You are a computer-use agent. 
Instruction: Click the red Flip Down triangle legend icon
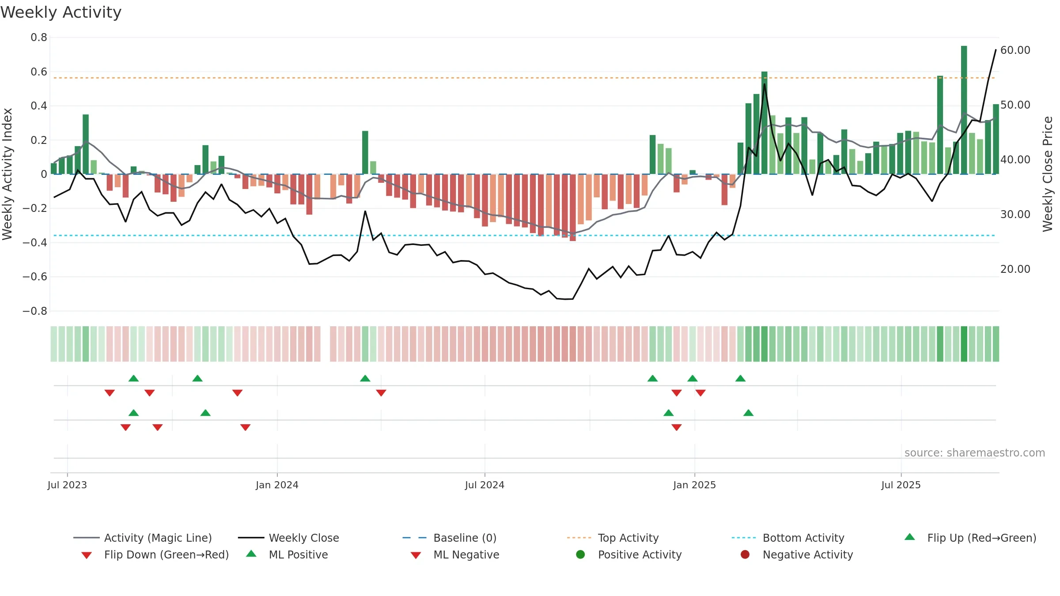click(x=87, y=555)
